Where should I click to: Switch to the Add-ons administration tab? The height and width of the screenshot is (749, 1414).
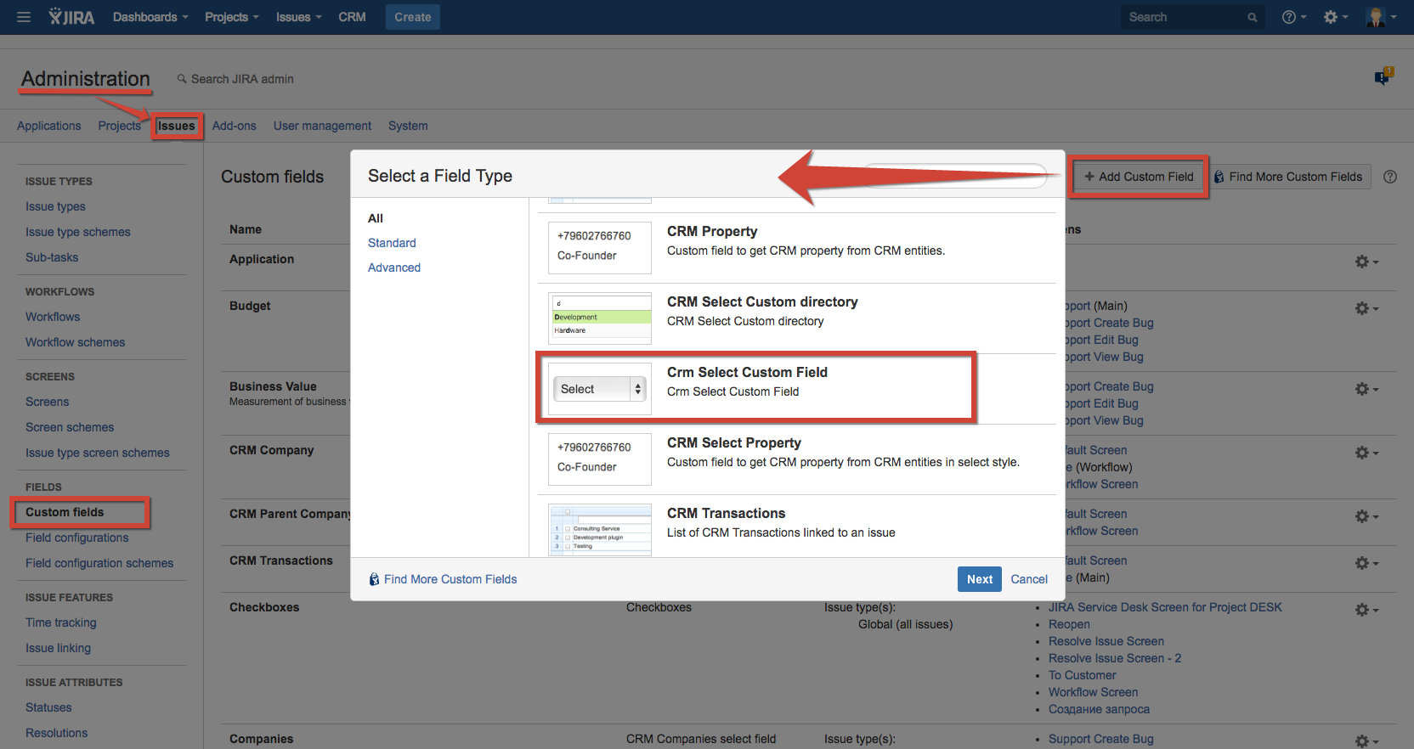click(x=234, y=126)
